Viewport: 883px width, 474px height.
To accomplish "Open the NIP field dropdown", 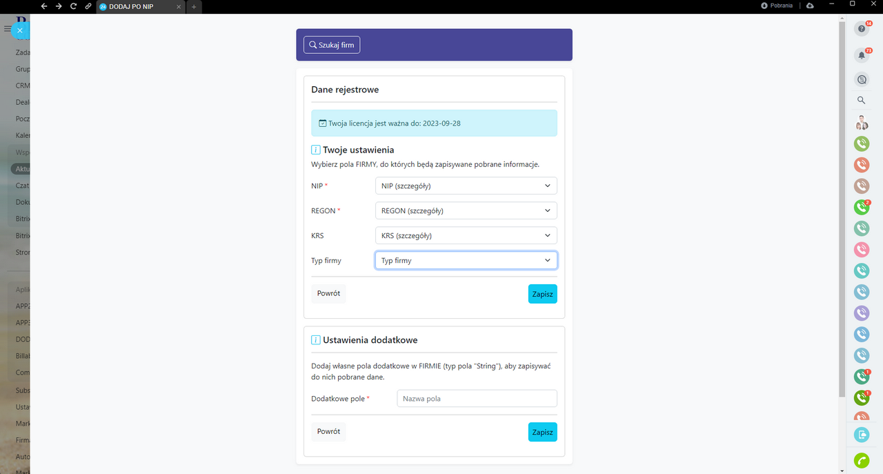I will click(466, 186).
